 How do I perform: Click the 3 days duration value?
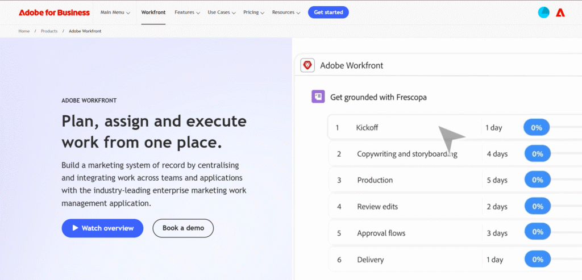coord(497,233)
